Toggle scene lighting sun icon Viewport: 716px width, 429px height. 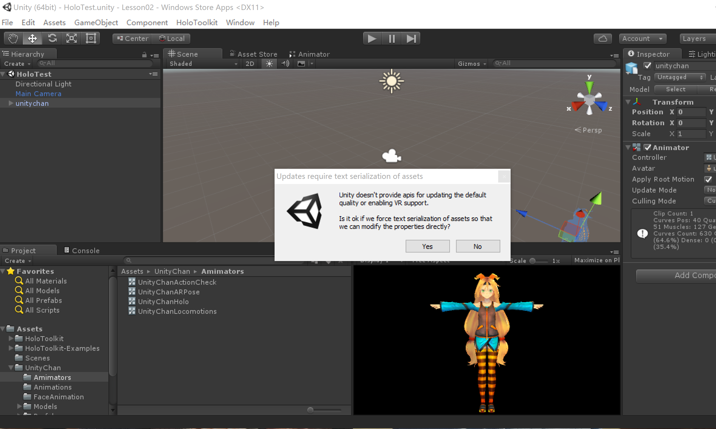coord(269,64)
